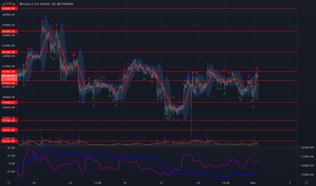Click the 59000.00 price axis value
The image size is (316, 186).
[x=9, y=108]
